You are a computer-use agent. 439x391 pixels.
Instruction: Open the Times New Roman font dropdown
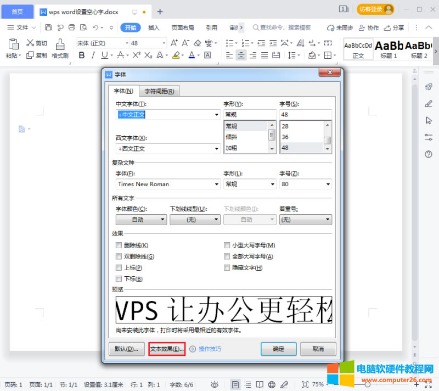point(167,185)
